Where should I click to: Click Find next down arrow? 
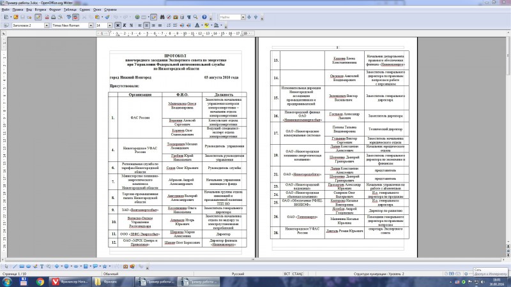point(249,17)
